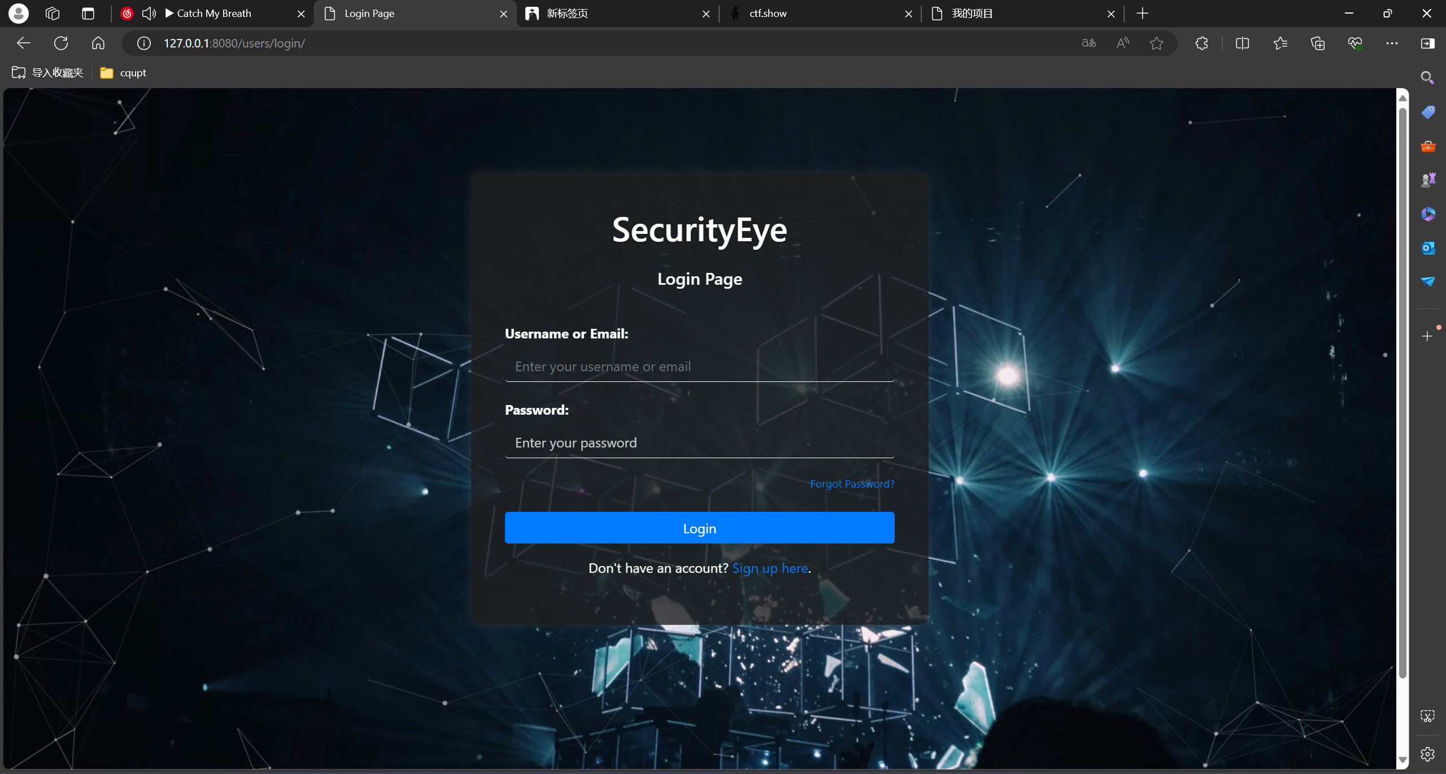The height and width of the screenshot is (774, 1446).
Task: Open the Outlook sidebar icon
Action: coord(1428,248)
